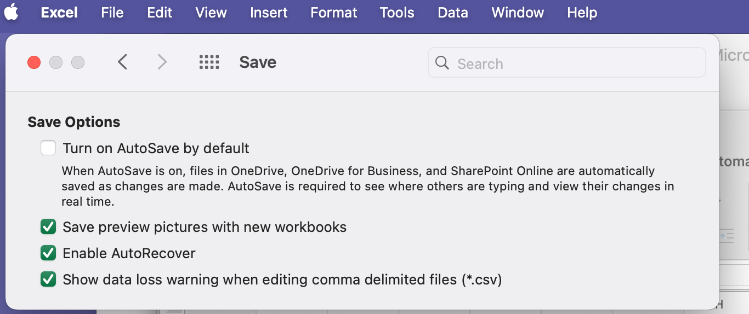749x314 pixels.
Task: Click the Apple logo menu
Action: pyautogui.click(x=12, y=12)
